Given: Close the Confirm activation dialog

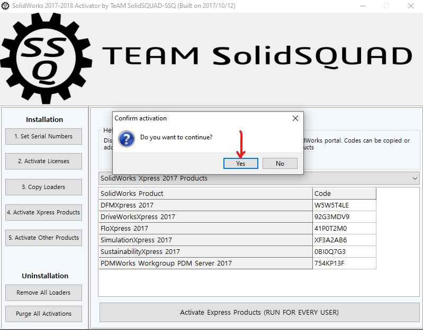Looking at the screenshot, I should (x=295, y=118).
